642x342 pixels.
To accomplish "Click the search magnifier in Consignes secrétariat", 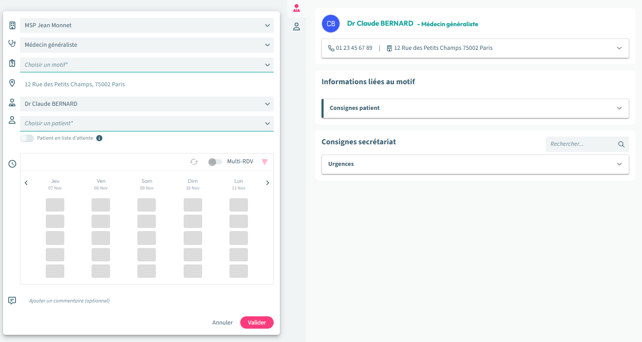I will pyautogui.click(x=621, y=144).
